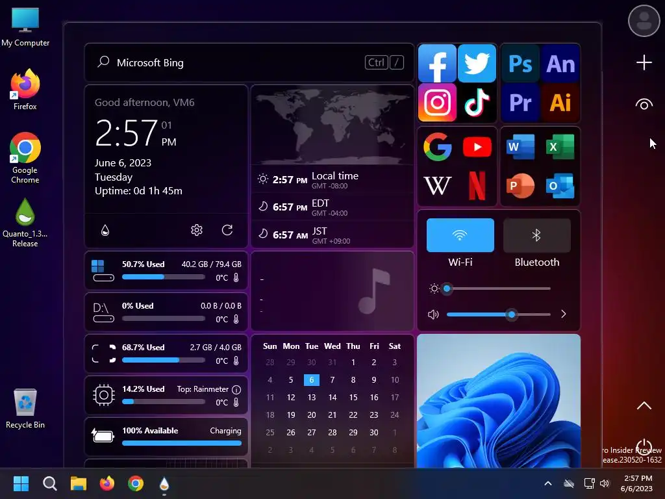Click the world map in clock widget

click(x=332, y=125)
